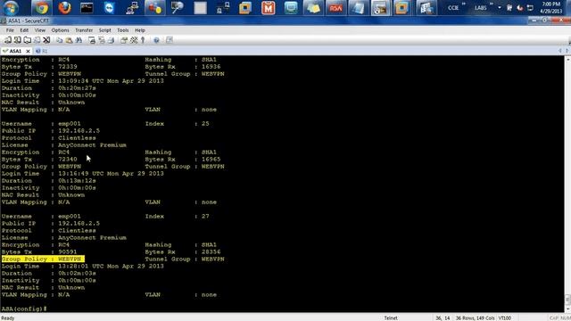Image resolution: width=571 pixels, height=321 pixels.
Task: Open Firefox from the taskbar
Action: point(64,8)
